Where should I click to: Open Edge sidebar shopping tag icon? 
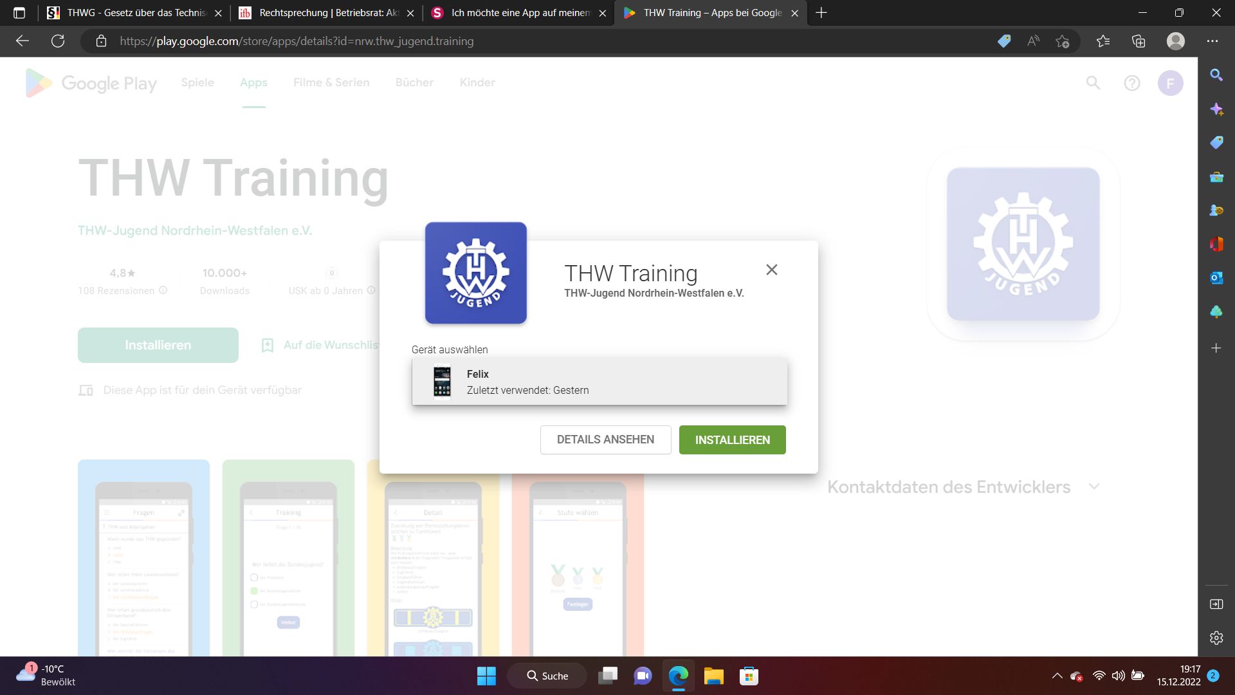point(1216,142)
